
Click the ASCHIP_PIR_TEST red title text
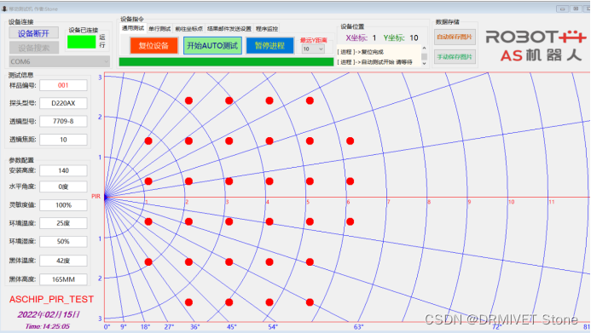tap(51, 300)
